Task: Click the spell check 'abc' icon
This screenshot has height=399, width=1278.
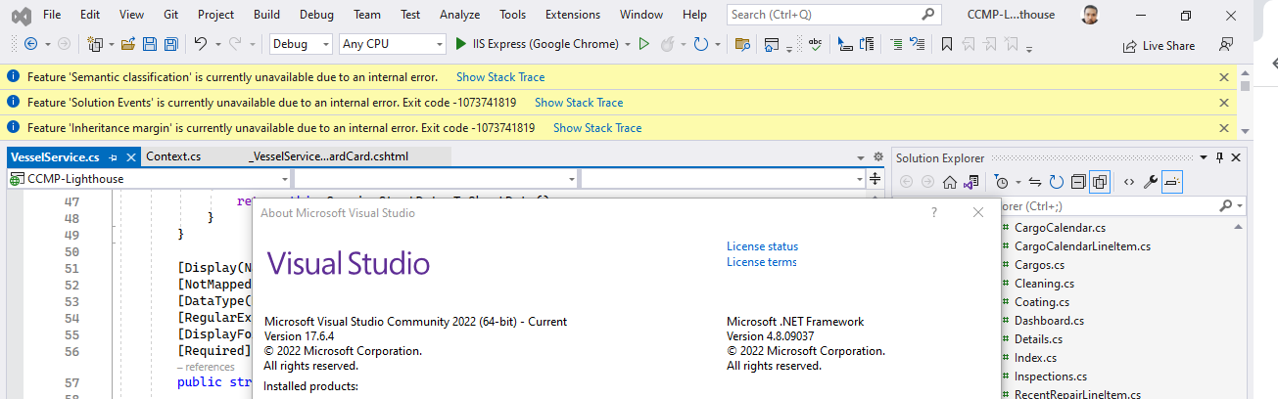Action: pyautogui.click(x=815, y=44)
